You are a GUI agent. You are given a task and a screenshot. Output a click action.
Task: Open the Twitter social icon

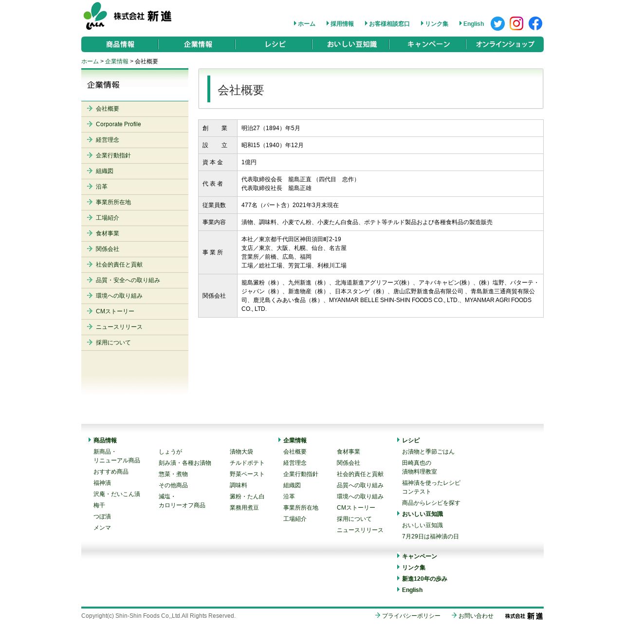coord(497,23)
